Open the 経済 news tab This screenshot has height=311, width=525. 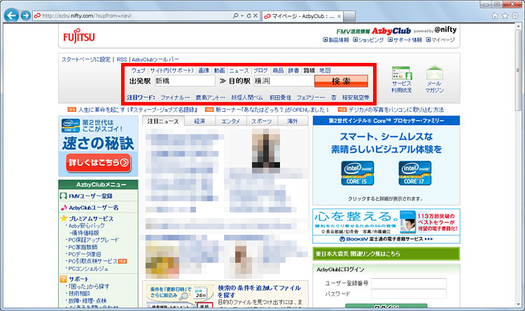click(x=199, y=121)
